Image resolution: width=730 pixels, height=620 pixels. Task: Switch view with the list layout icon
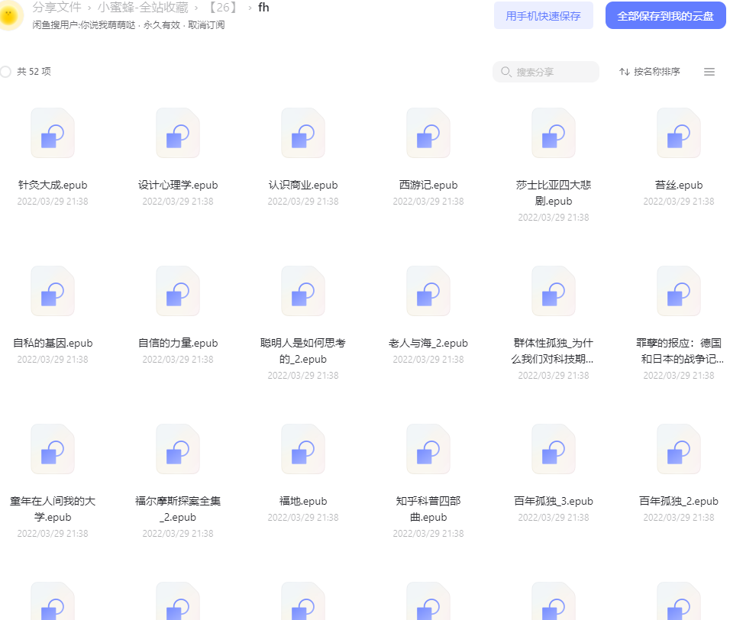point(709,72)
